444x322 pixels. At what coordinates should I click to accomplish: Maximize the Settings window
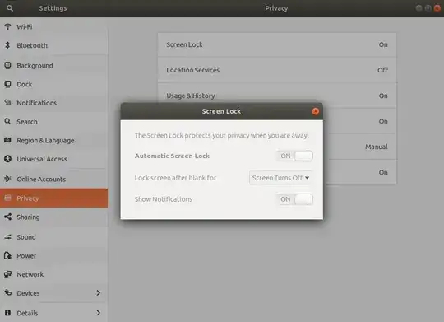(x=428, y=8)
